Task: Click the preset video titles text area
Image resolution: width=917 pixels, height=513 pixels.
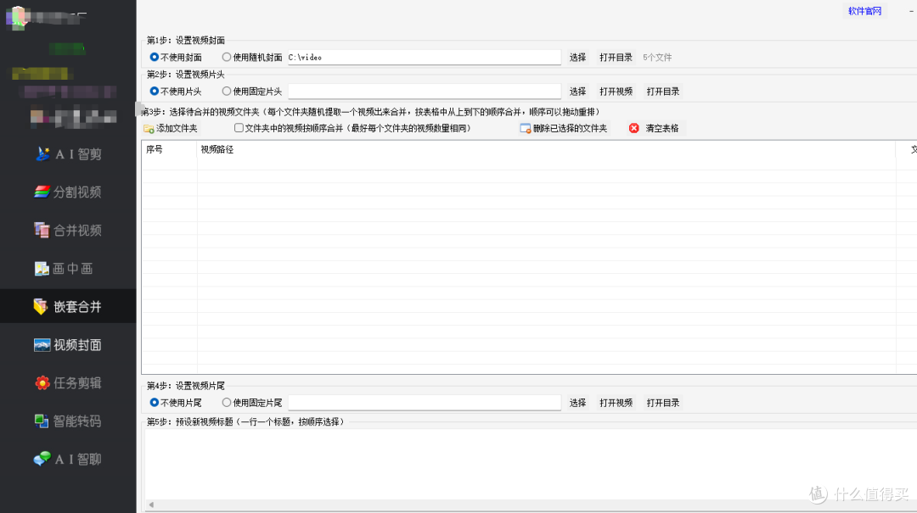Action: 531,465
